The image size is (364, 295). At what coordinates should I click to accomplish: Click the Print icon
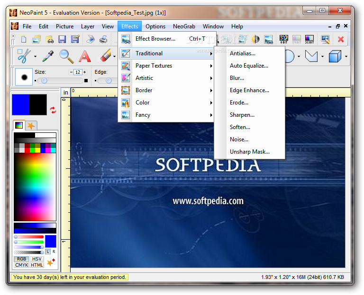click(x=103, y=39)
